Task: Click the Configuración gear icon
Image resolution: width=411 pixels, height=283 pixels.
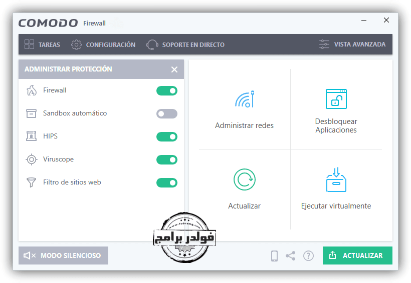Action: coord(76,44)
